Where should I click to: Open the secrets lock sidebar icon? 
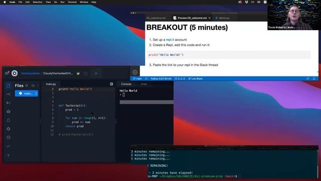tap(9, 120)
